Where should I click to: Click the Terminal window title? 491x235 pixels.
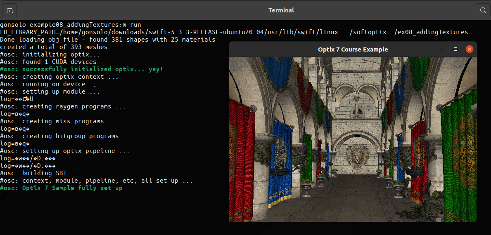(x=281, y=10)
